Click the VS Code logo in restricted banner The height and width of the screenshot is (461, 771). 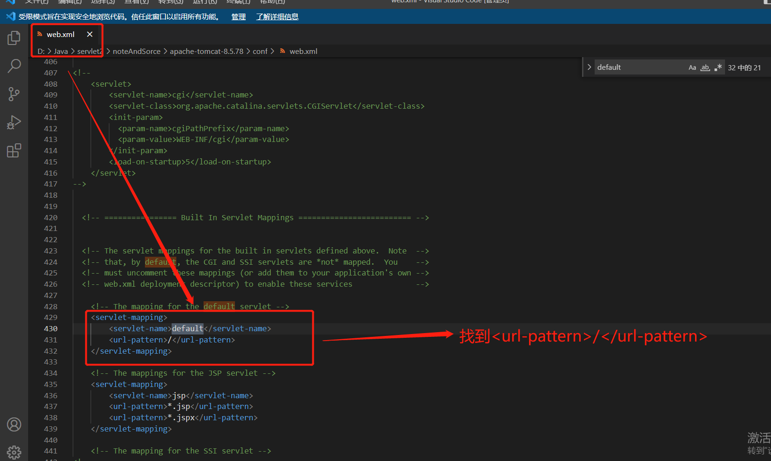[x=11, y=17]
